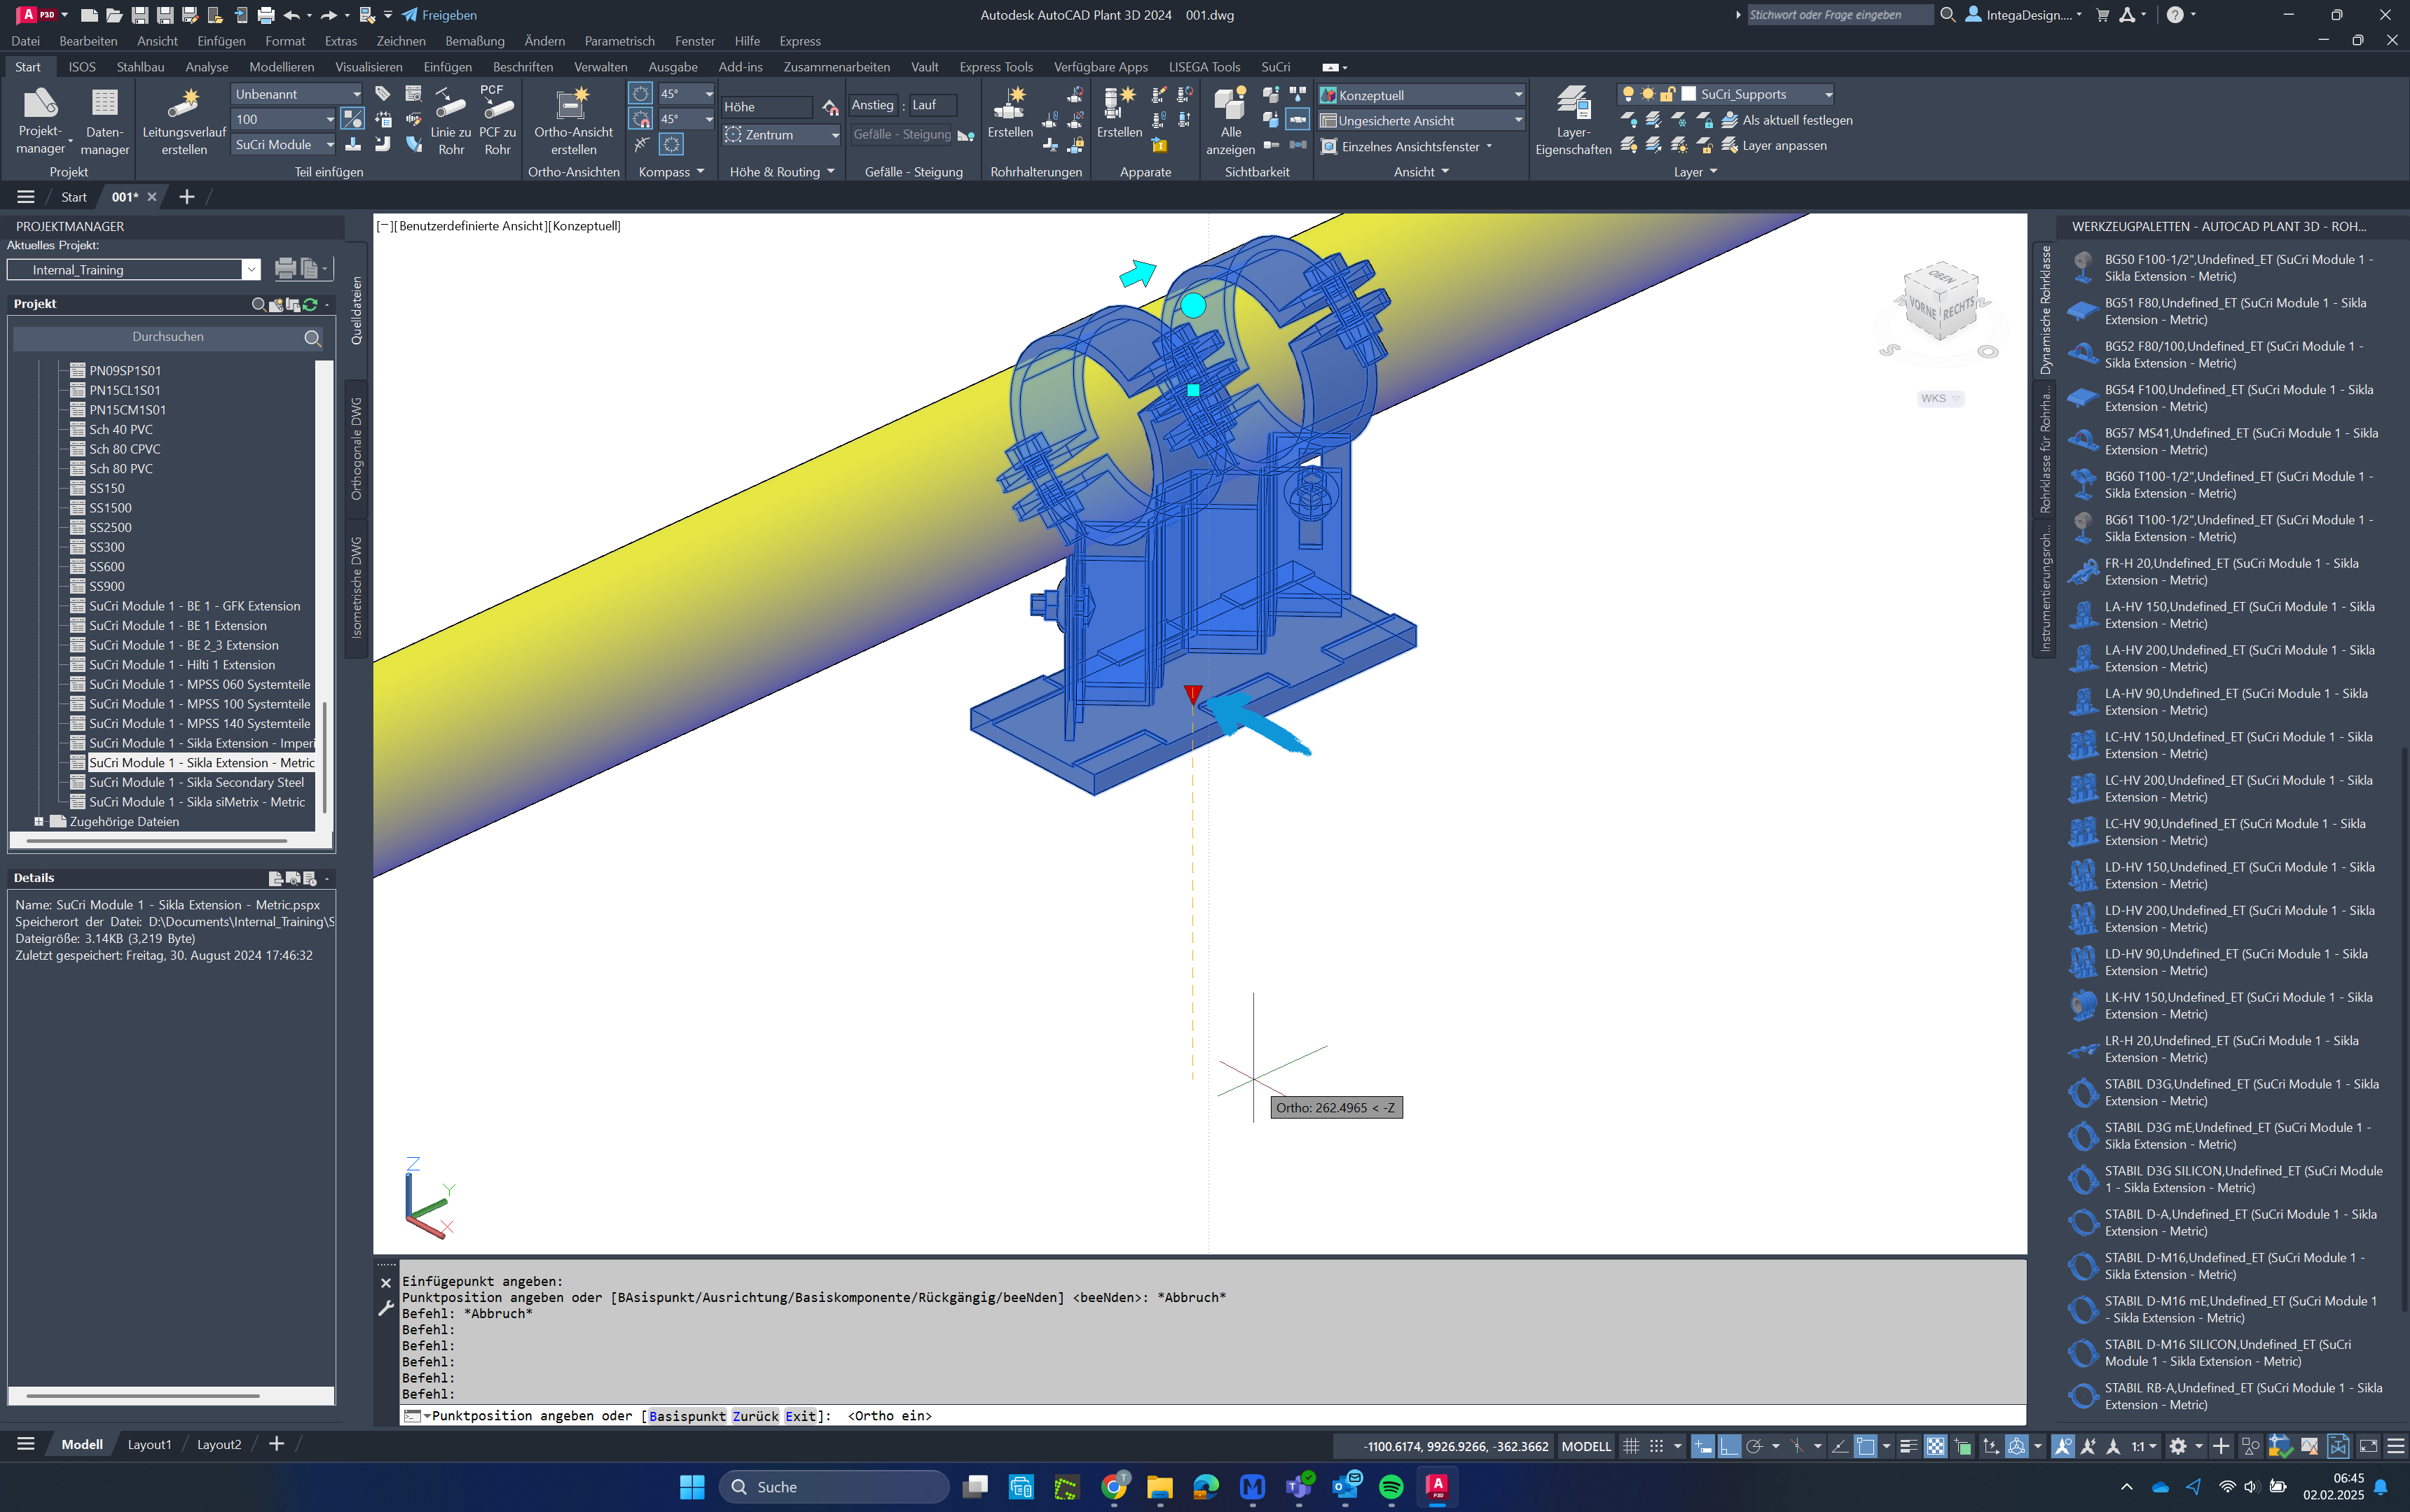Click the Windows Start button
This screenshot has width=2410, height=1512.
(x=691, y=1487)
